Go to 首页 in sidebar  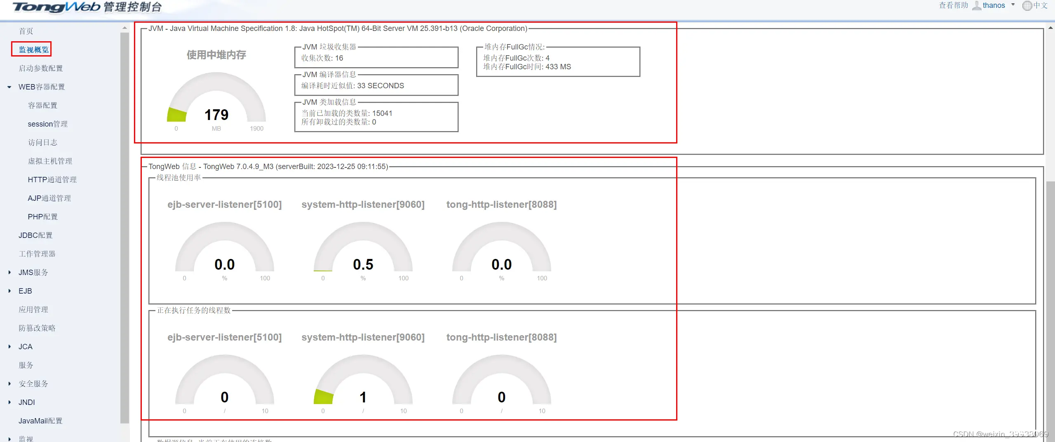26,31
